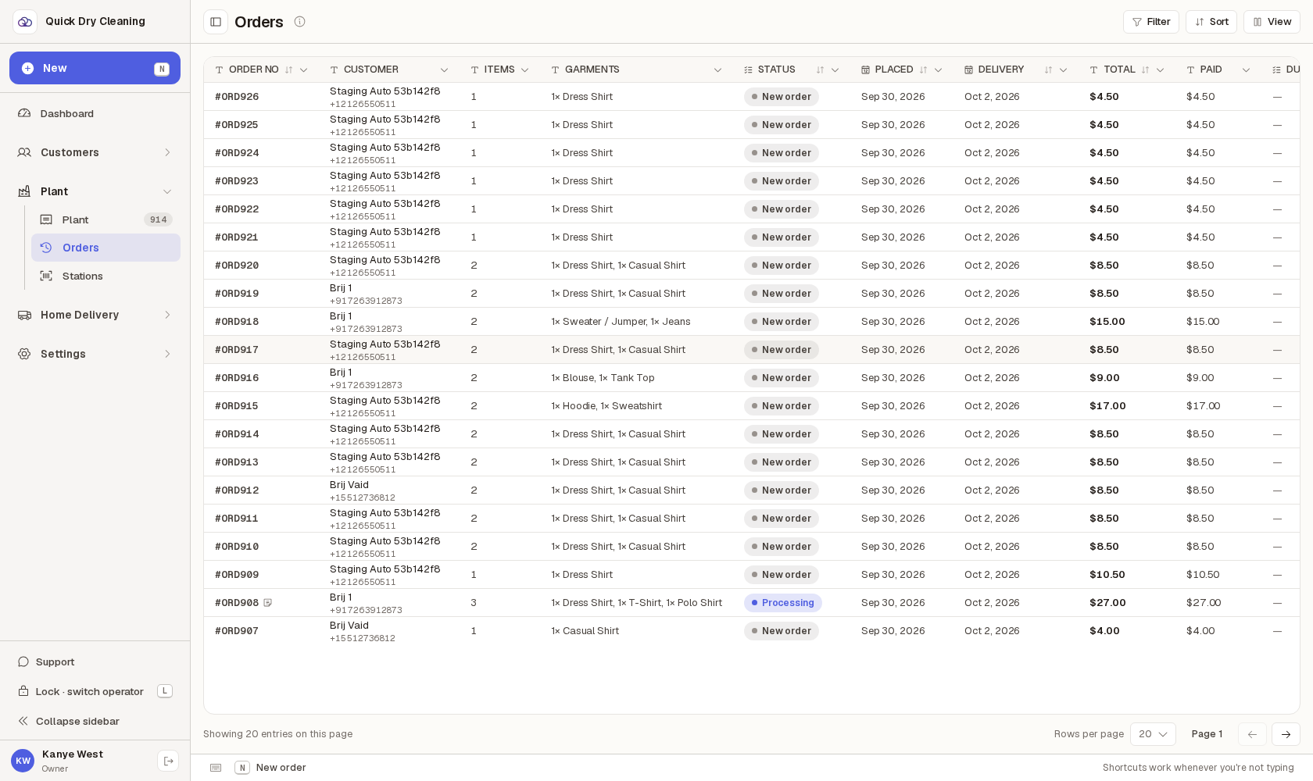Open the Rows per page dropdown

1153,734
